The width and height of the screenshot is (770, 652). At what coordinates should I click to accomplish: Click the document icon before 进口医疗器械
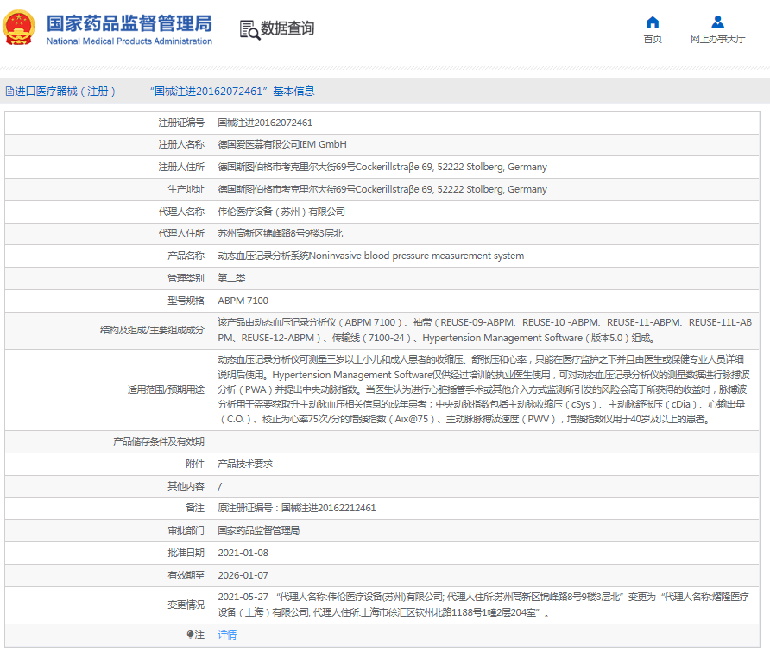(x=9, y=91)
